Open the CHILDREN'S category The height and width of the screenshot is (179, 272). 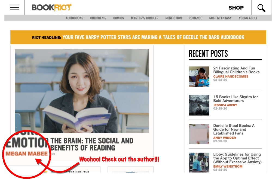click(98, 18)
